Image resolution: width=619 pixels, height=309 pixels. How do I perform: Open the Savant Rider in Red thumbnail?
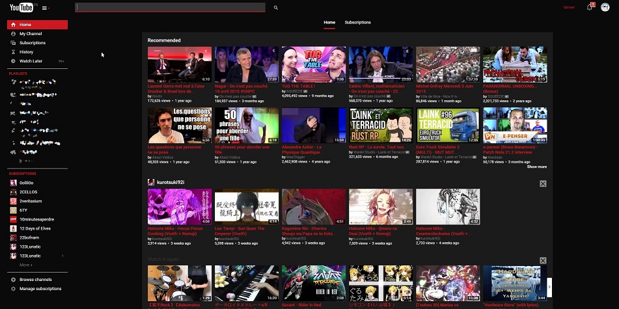[314, 284]
